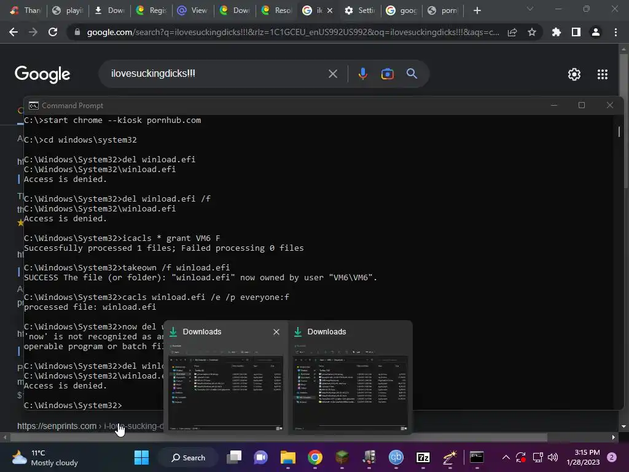Click the page's horizontal scrollbar
This screenshot has height=472, width=629.
(x=278, y=437)
